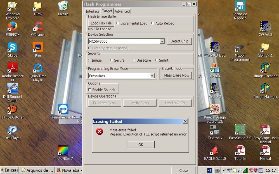
Task: Switch to Firefox Nova aba taskbar window
Action: 69,170
